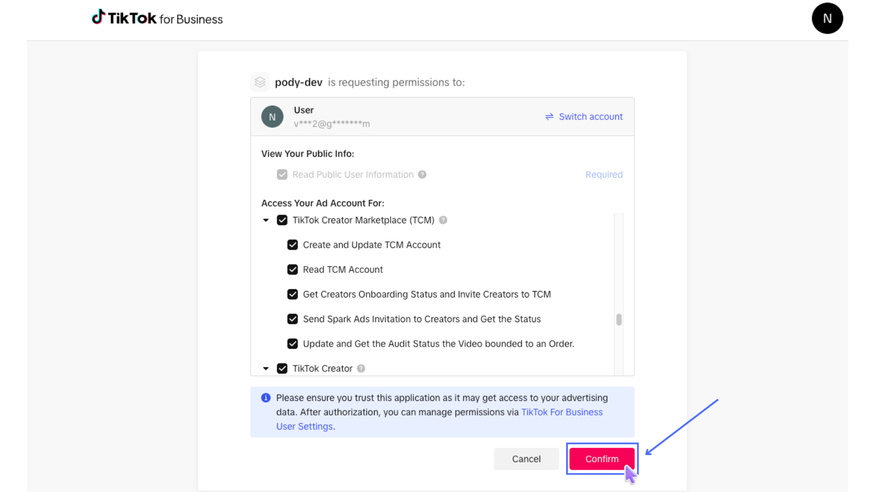Collapse the TikTok Creator permission group
Image resolution: width=875 pixels, height=492 pixels.
point(266,369)
